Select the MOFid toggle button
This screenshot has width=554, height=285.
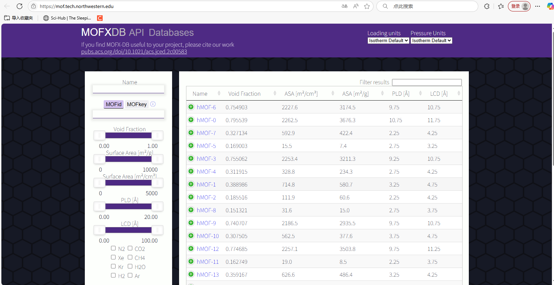(x=113, y=104)
